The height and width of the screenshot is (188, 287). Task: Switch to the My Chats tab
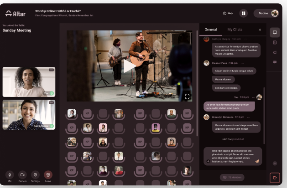tap(235, 30)
